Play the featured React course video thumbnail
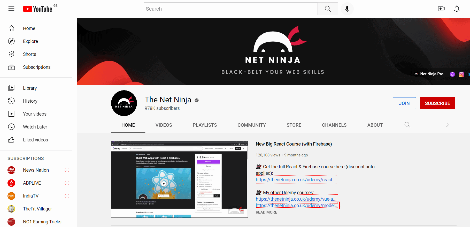470x227 pixels. [x=180, y=179]
